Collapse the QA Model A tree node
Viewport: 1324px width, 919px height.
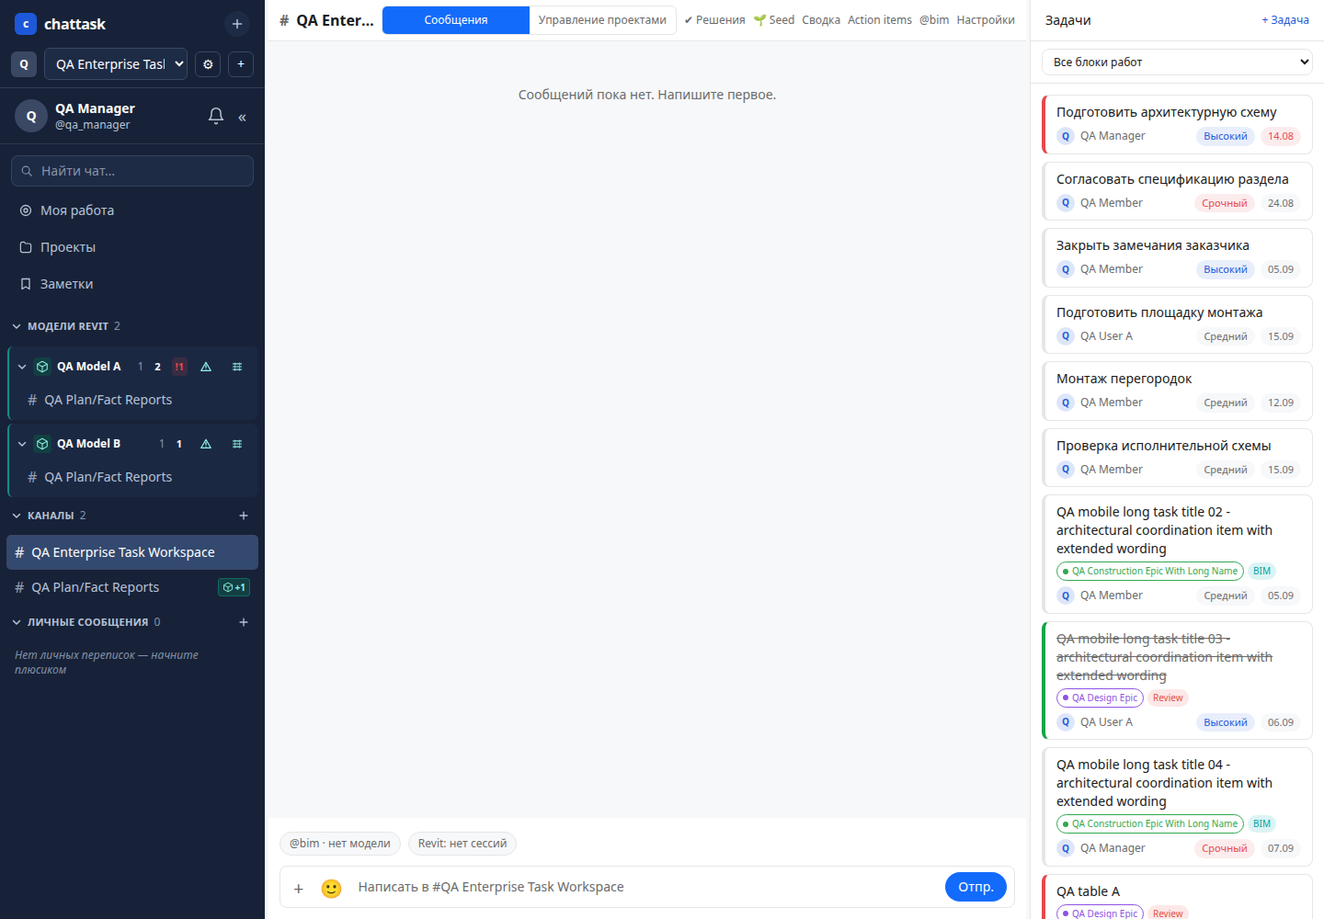[22, 367]
